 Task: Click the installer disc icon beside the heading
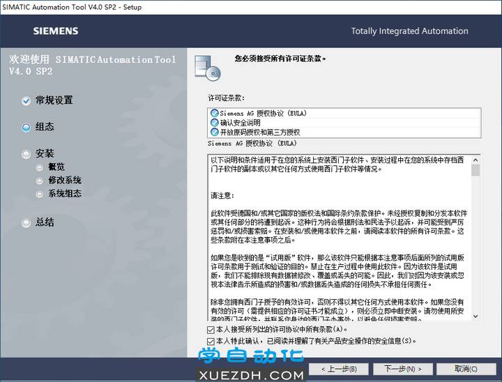click(208, 68)
